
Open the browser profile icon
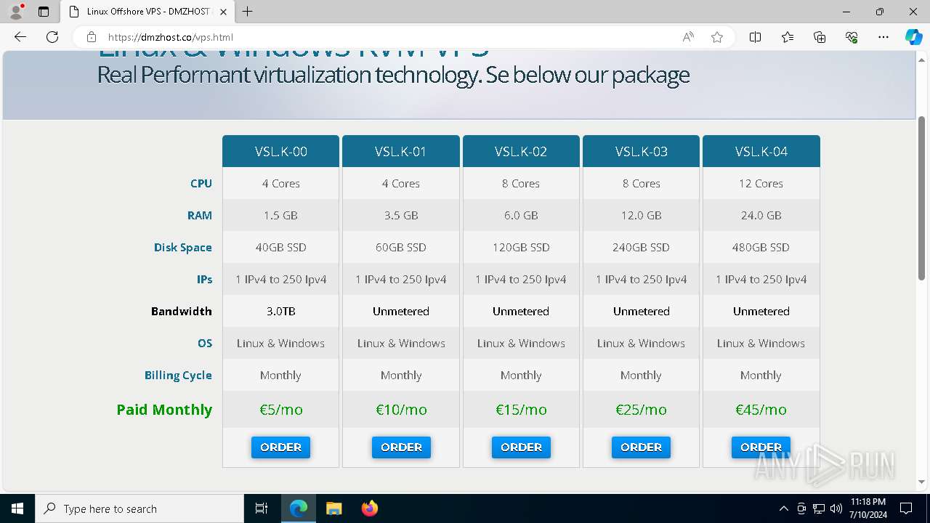click(x=16, y=12)
